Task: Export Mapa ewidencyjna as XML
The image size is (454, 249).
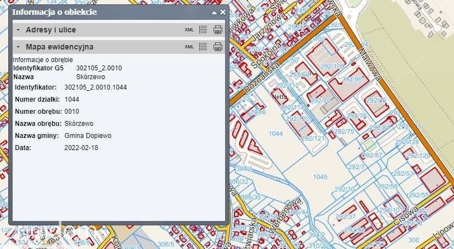Action: (189, 47)
